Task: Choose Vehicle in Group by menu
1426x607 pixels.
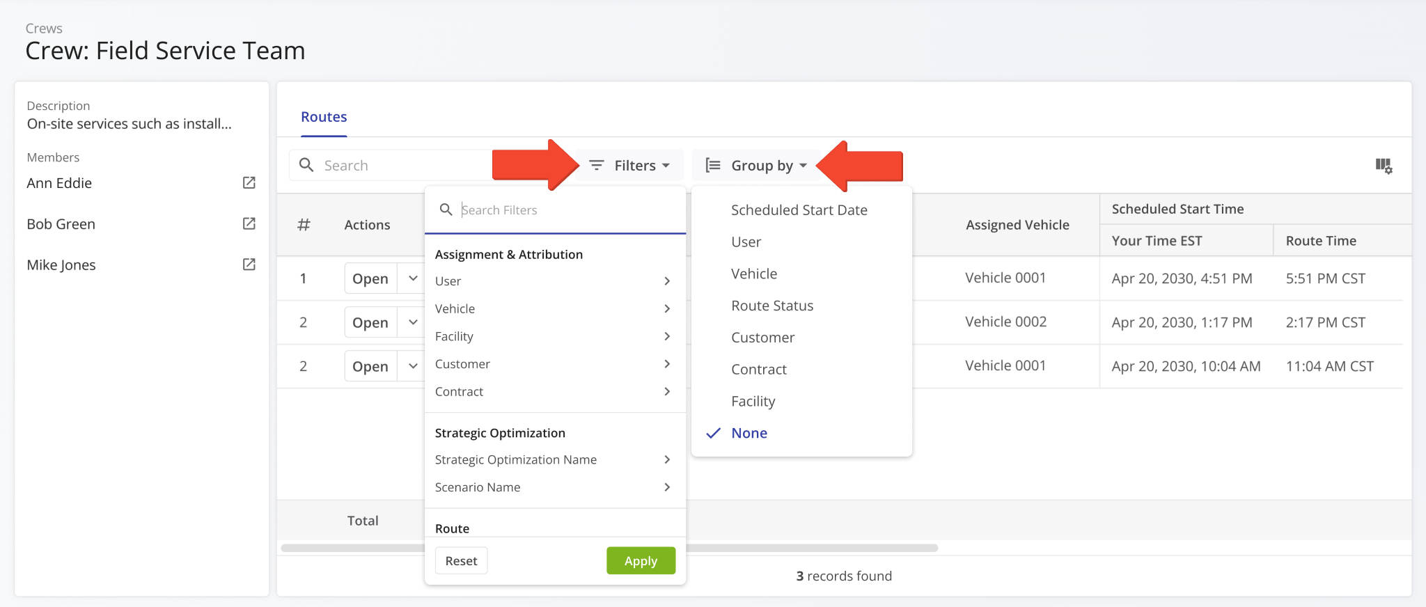Action: pos(754,274)
